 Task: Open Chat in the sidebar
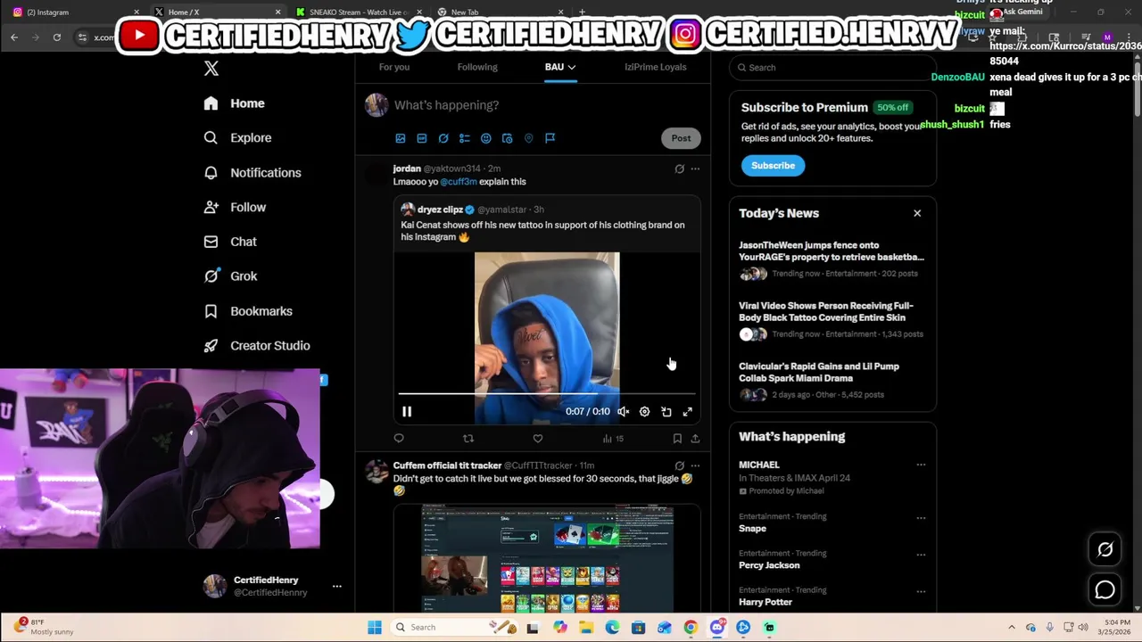coord(230,242)
